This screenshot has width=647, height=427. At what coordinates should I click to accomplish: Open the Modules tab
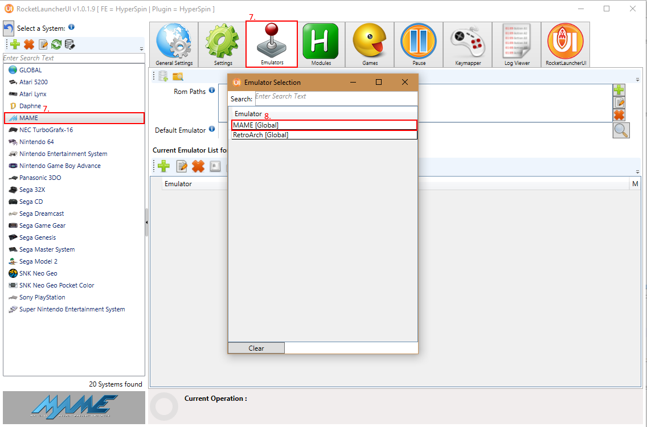[321, 44]
